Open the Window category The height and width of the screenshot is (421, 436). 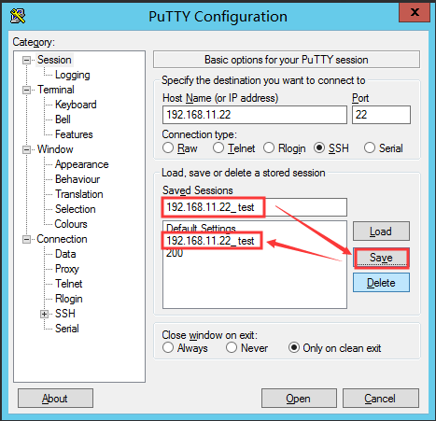[x=55, y=149]
